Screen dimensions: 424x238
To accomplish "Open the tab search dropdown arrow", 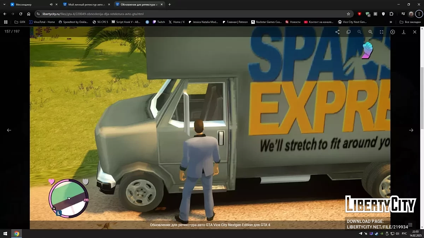I will (4, 5).
